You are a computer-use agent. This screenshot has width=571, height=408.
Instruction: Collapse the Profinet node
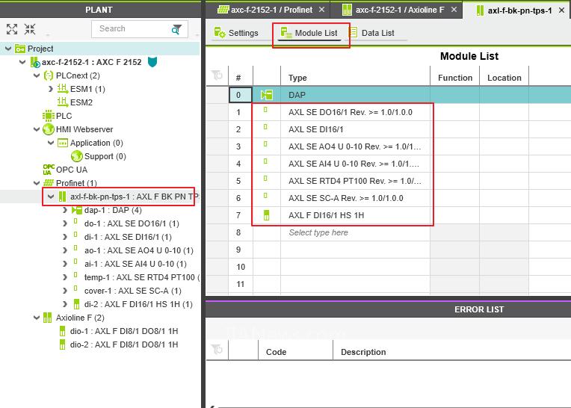37,183
